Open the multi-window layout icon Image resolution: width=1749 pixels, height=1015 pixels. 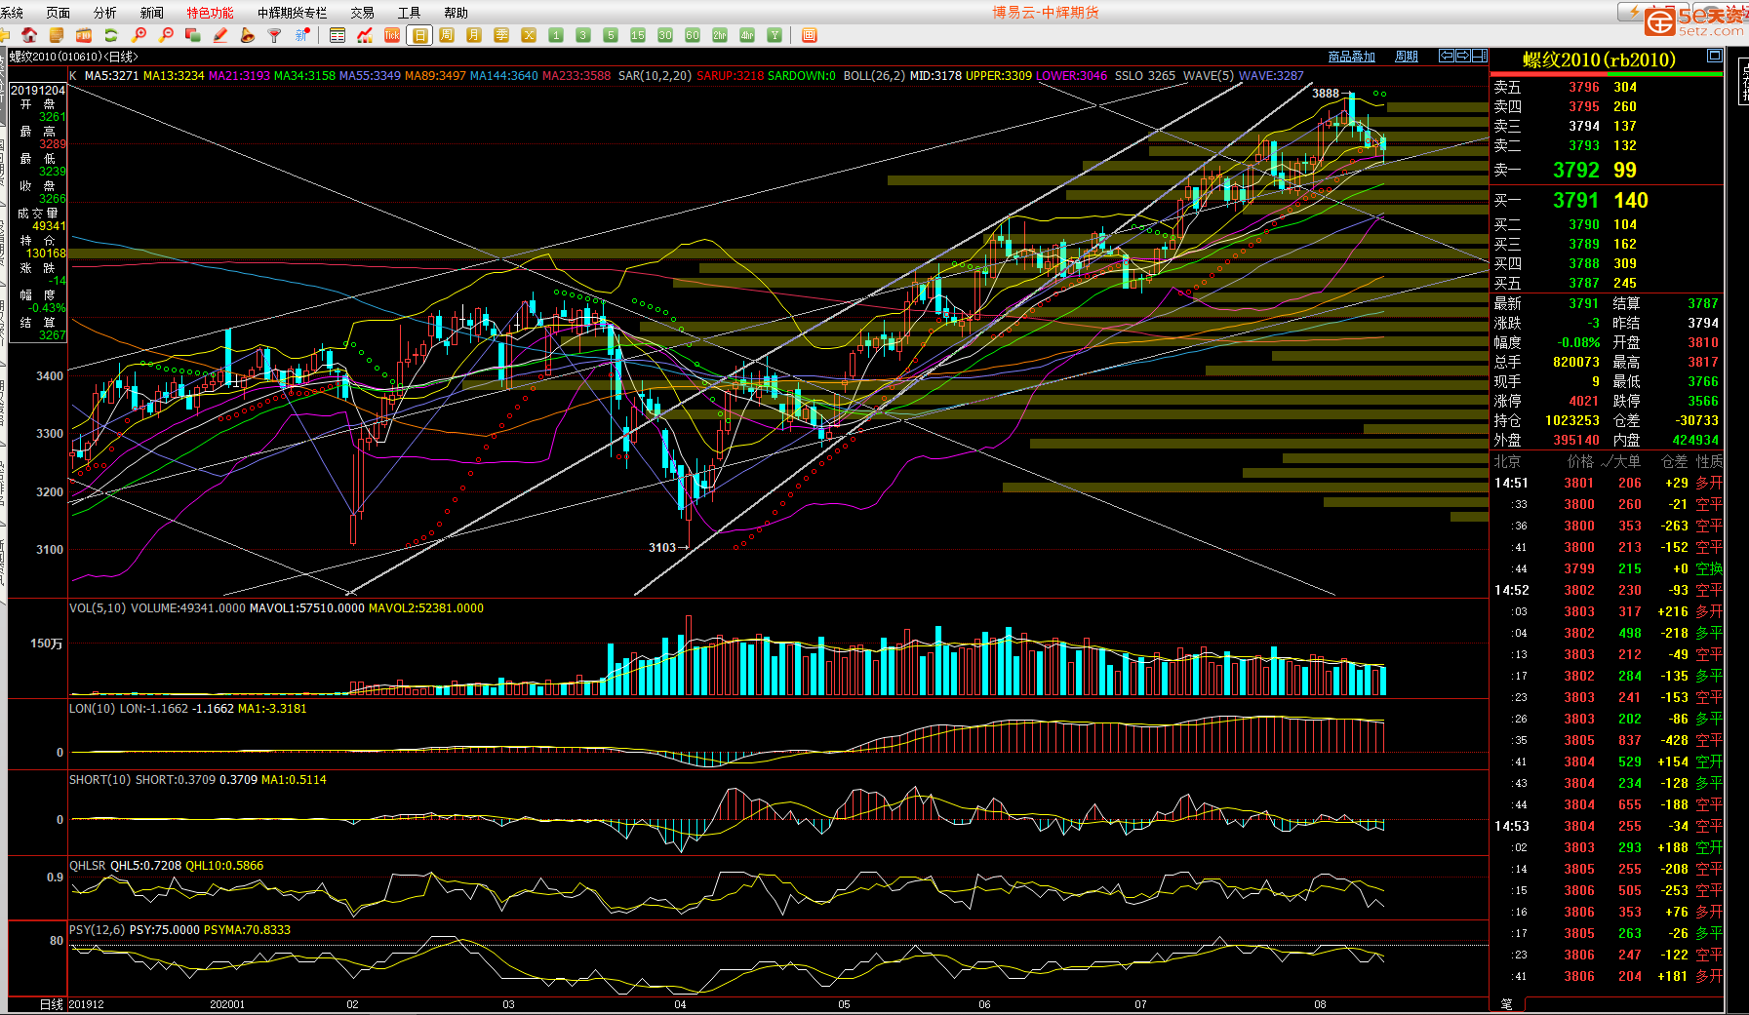[x=193, y=35]
